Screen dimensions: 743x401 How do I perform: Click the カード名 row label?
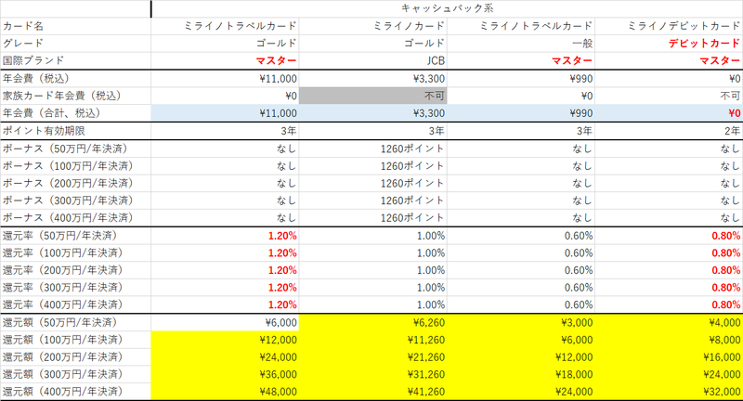(x=22, y=26)
